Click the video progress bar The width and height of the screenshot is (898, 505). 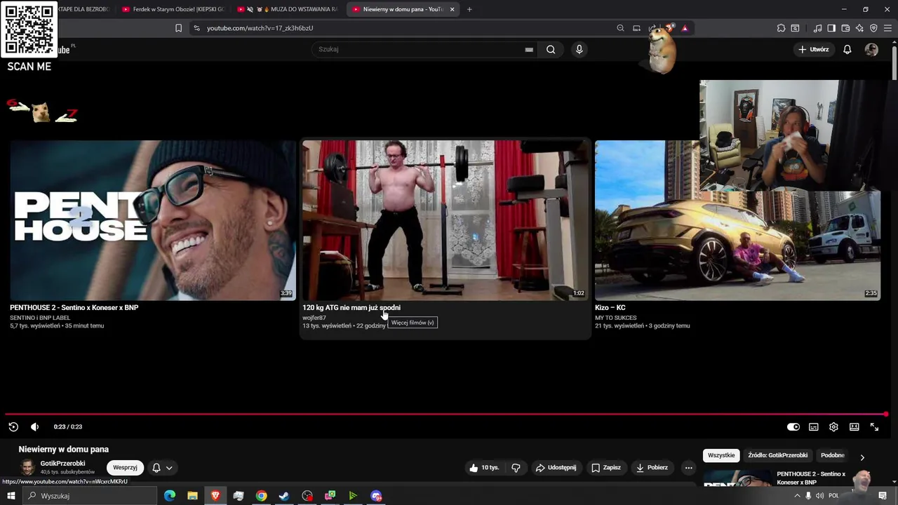tap(446, 415)
